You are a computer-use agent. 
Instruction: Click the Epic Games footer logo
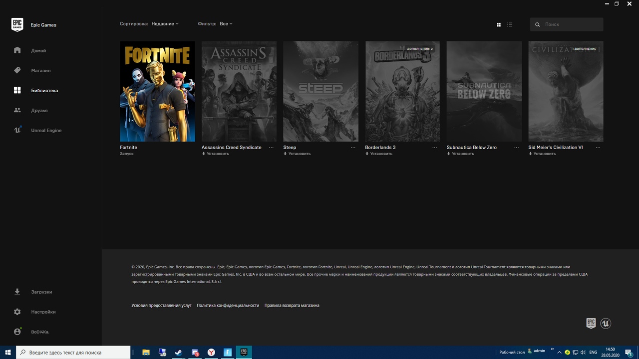click(x=591, y=323)
